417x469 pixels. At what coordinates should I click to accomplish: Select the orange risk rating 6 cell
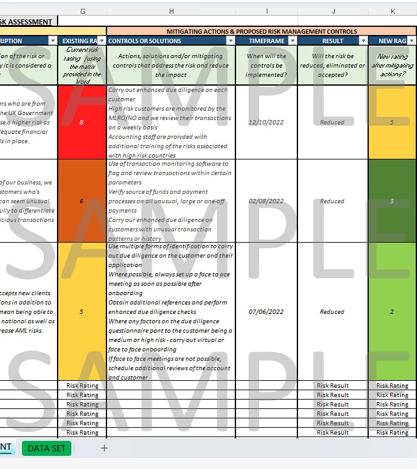coord(82,201)
